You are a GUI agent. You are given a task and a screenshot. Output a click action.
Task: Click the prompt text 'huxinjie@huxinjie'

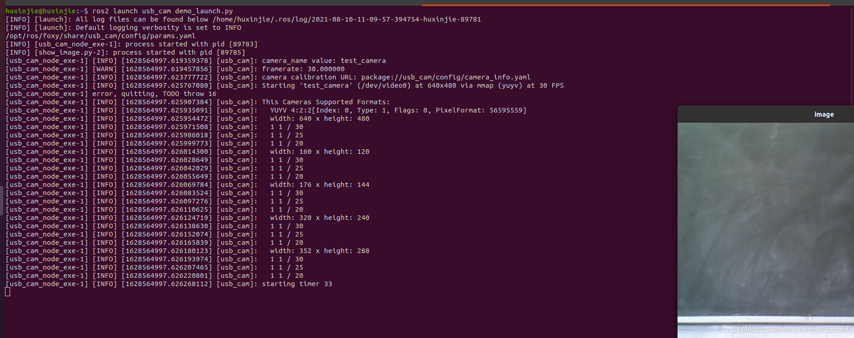coord(41,11)
